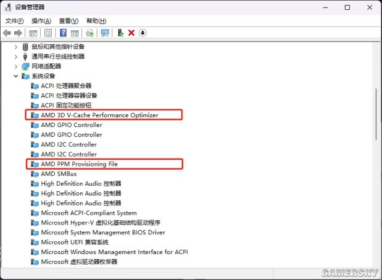Select Microsoft 虚拟驱动器枚举器
382x280 pixels.
pyautogui.click(x=79, y=261)
